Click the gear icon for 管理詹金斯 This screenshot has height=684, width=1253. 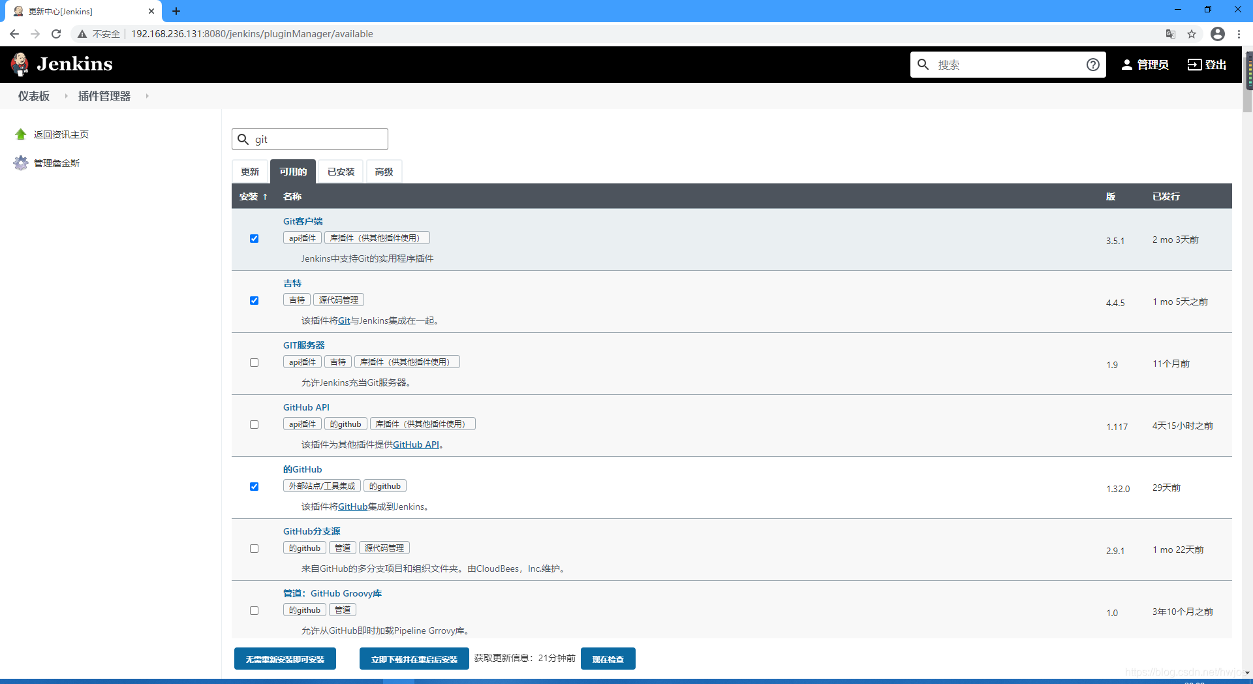(x=21, y=163)
